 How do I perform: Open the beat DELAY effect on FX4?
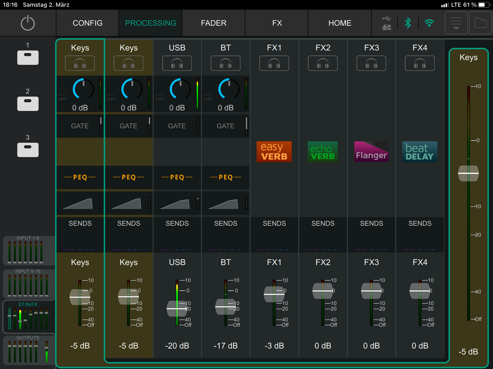point(419,151)
